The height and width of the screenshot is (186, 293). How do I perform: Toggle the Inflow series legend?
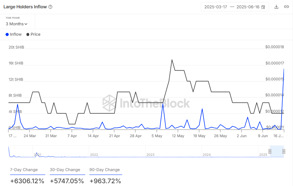[14, 34]
